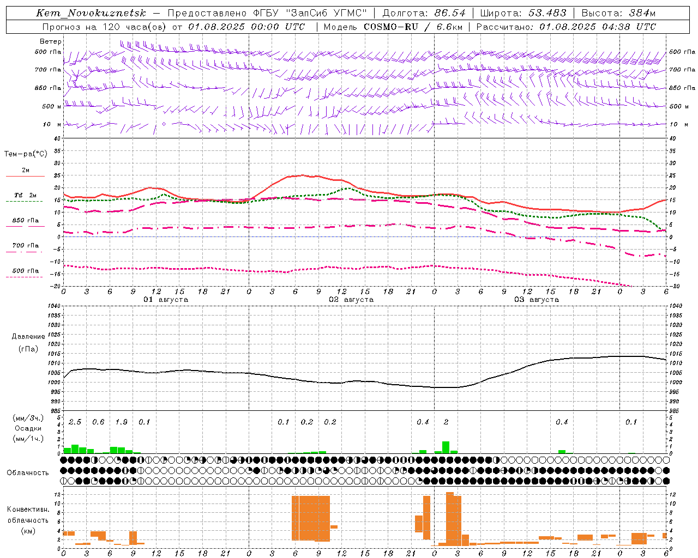Click the '0.6' precipitation value
Screen dimensions: 698x558
pos(98,422)
